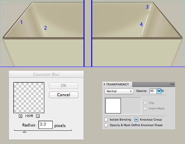The height and width of the screenshot is (144, 185).
Task: Select the Transparency panel tab
Action: point(117,84)
